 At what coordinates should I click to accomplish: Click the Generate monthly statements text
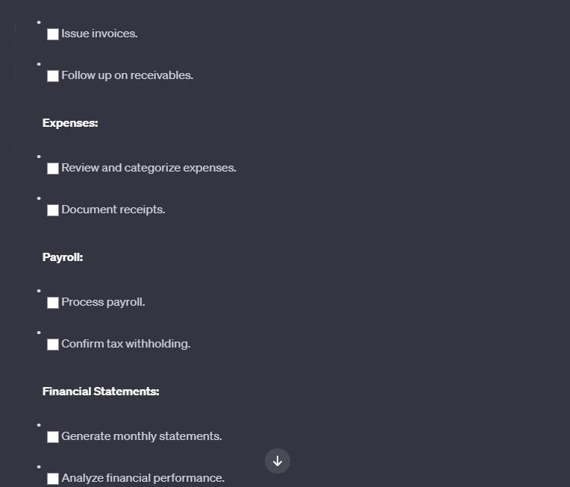click(x=142, y=436)
